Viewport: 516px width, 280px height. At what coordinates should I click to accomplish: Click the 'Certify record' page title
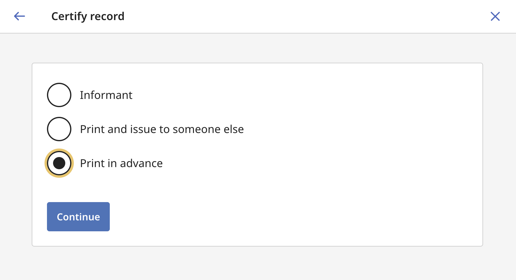88,16
